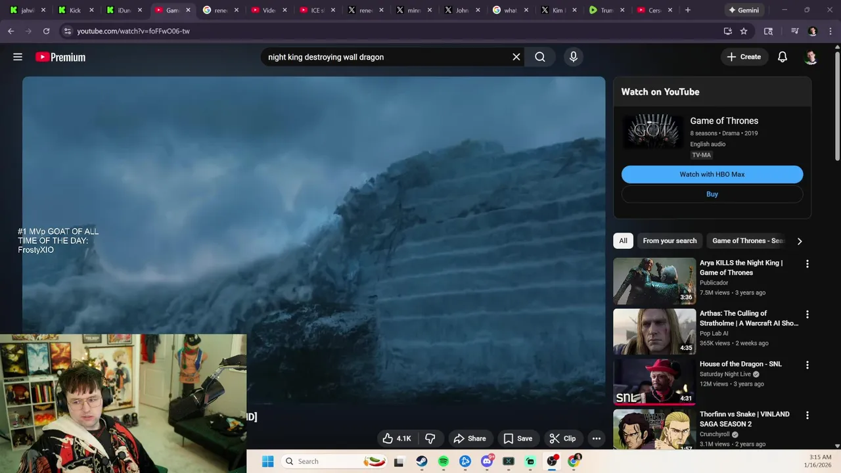The image size is (841, 473).
Task: Go to YouTube Premium home logo
Action: click(x=60, y=57)
